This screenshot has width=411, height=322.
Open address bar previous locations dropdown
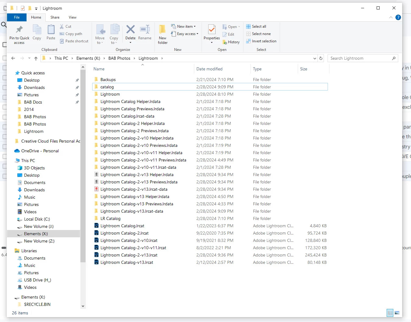315,58
